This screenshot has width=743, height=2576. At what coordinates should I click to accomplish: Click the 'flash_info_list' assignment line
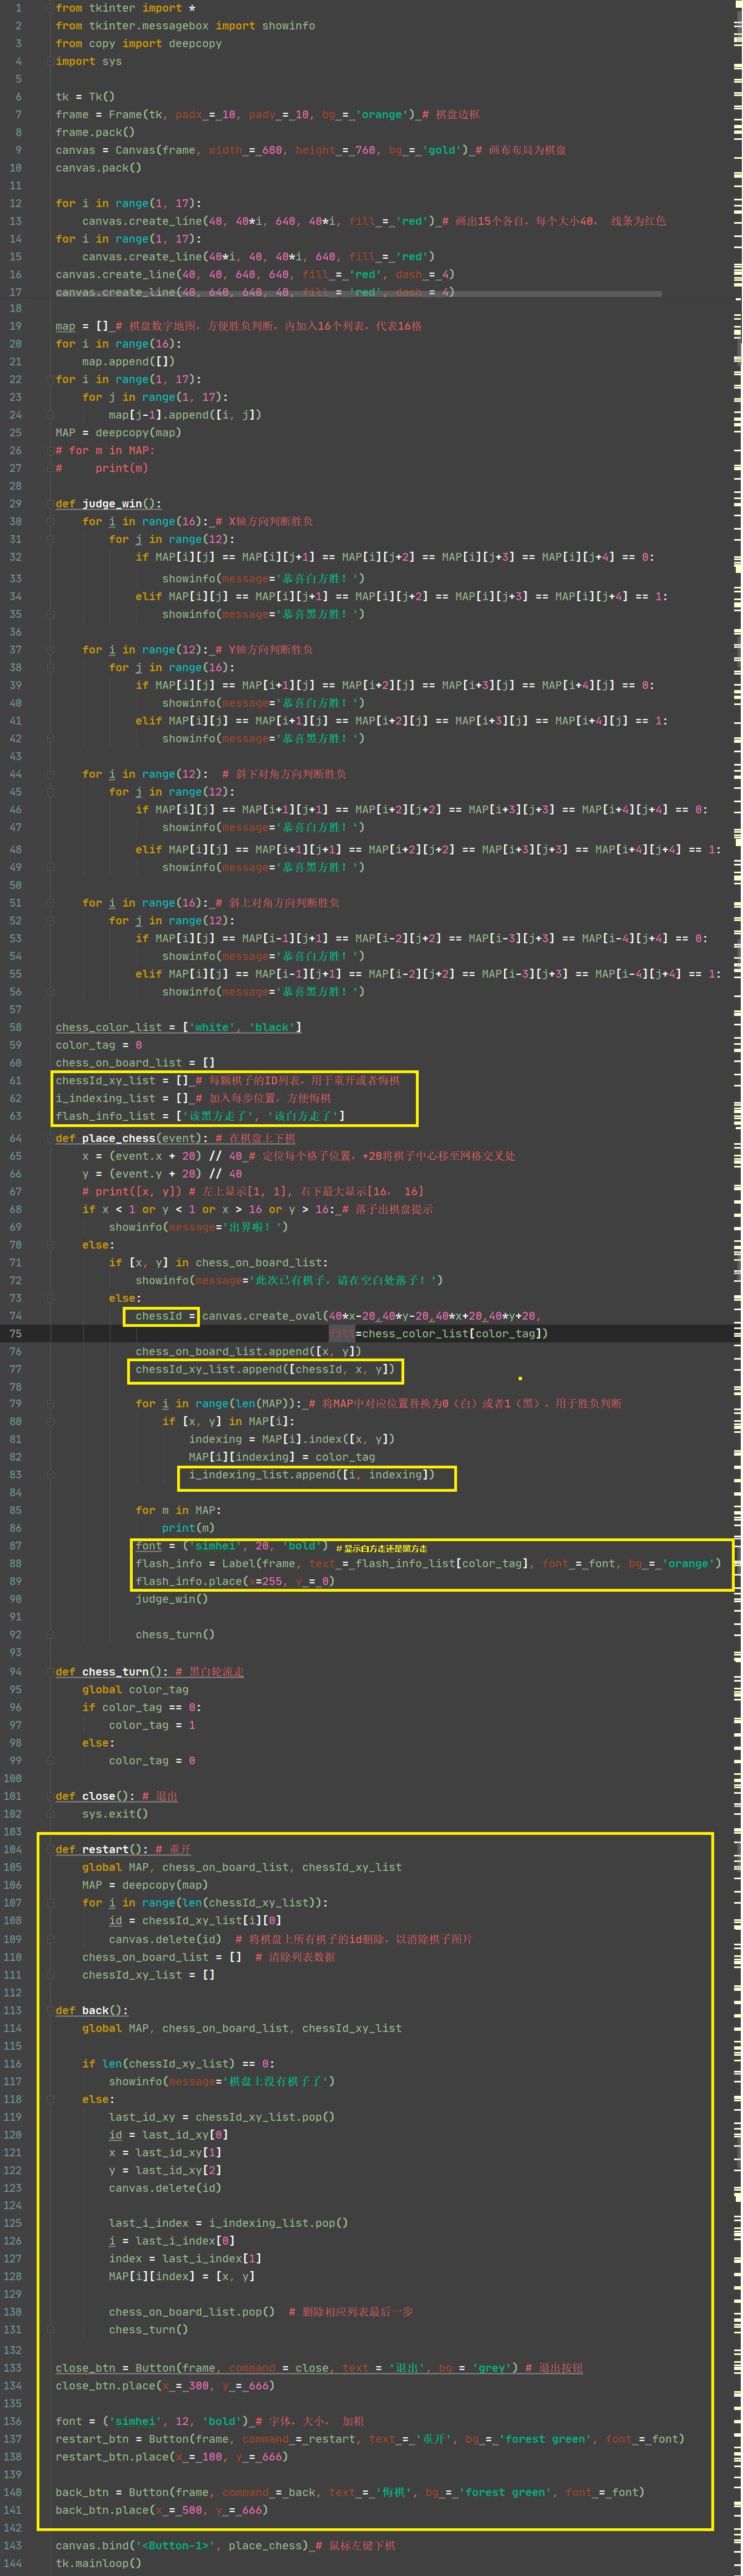tap(200, 1116)
